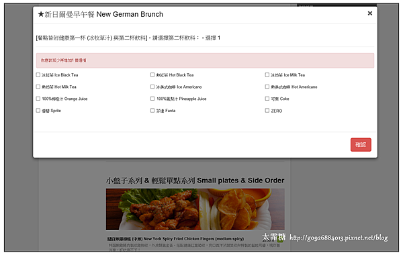The height and width of the screenshot is (255, 403).
Task: Click the New York Spicy Fried Chicken Fingers title
Action: point(175,239)
